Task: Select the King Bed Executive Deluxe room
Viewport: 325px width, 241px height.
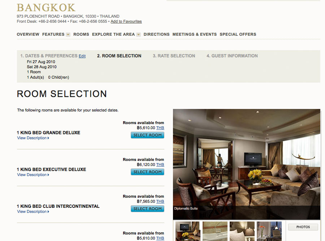Action: 147,172
